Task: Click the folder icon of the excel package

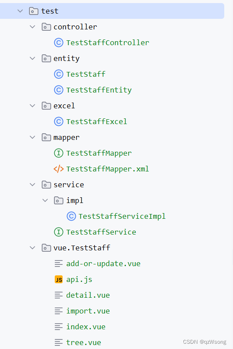Action: [x=46, y=106]
